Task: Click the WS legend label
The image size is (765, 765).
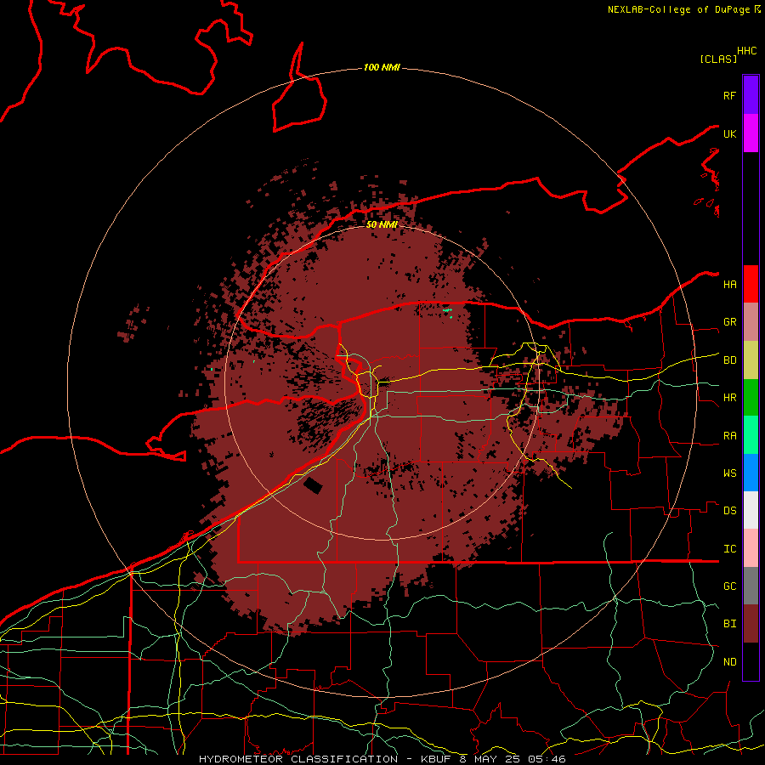Action: tap(729, 473)
